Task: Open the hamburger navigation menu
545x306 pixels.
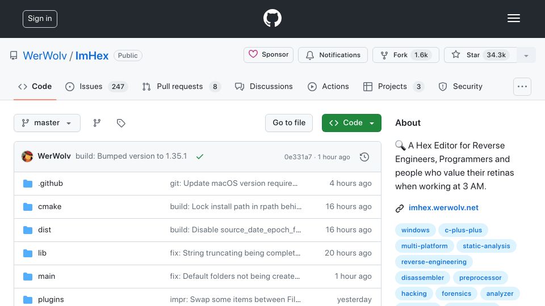Action: (513, 18)
